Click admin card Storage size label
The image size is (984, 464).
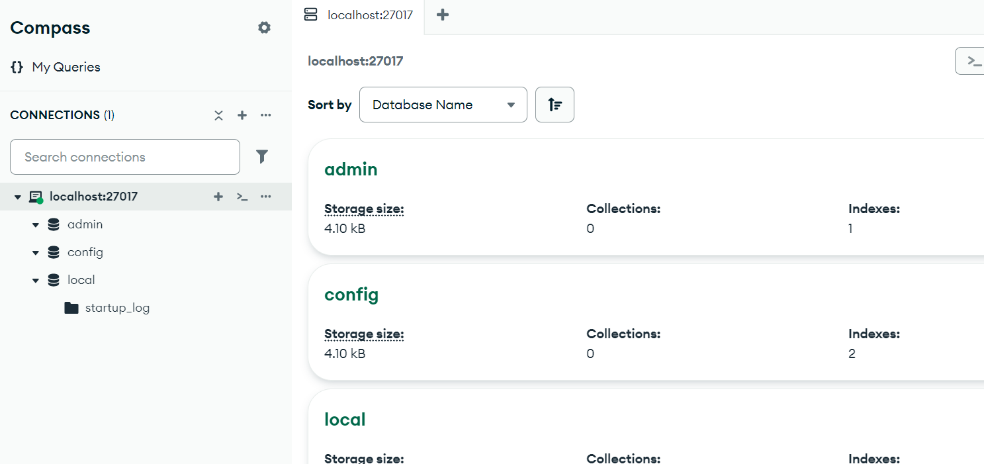[x=364, y=209]
